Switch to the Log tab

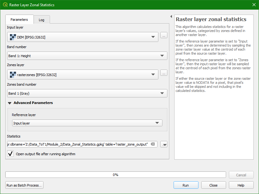(42, 20)
